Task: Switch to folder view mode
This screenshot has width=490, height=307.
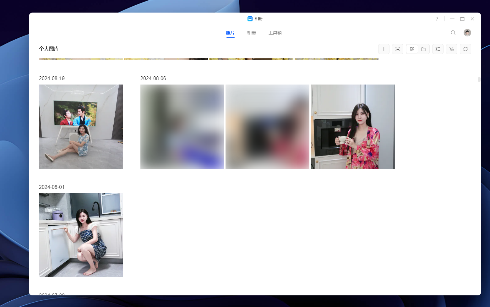Action: click(423, 49)
